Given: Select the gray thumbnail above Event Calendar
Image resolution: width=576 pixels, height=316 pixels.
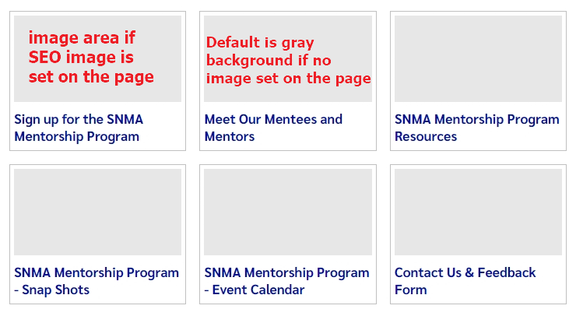Looking at the screenshot, I should [287, 212].
